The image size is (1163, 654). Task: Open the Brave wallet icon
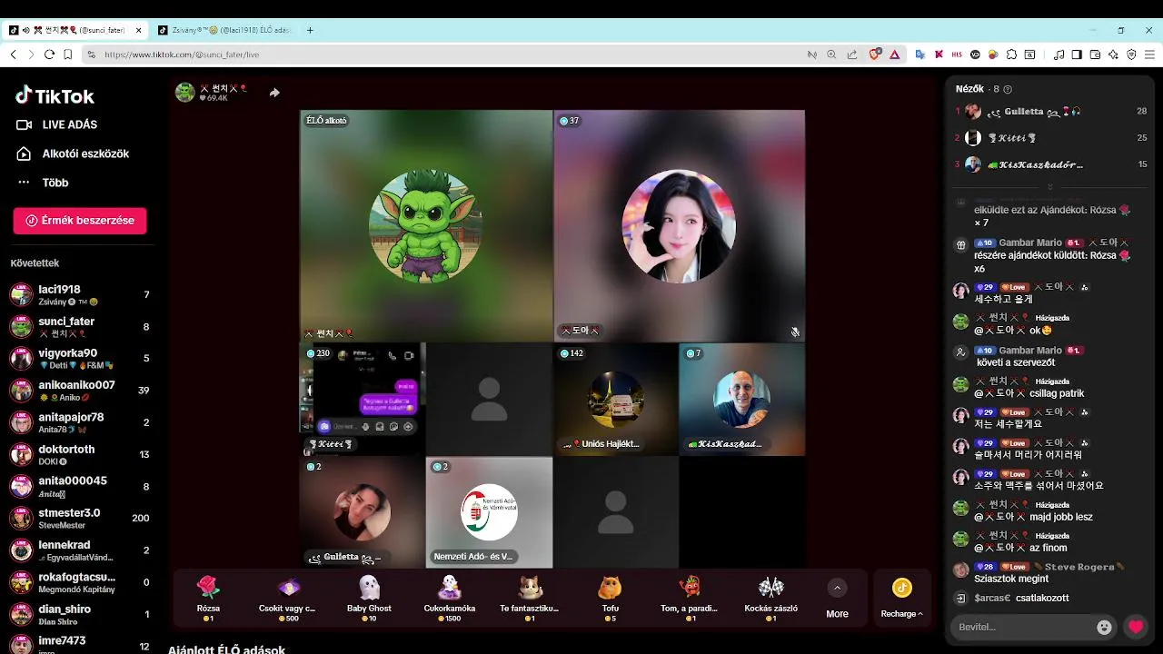click(x=1095, y=54)
